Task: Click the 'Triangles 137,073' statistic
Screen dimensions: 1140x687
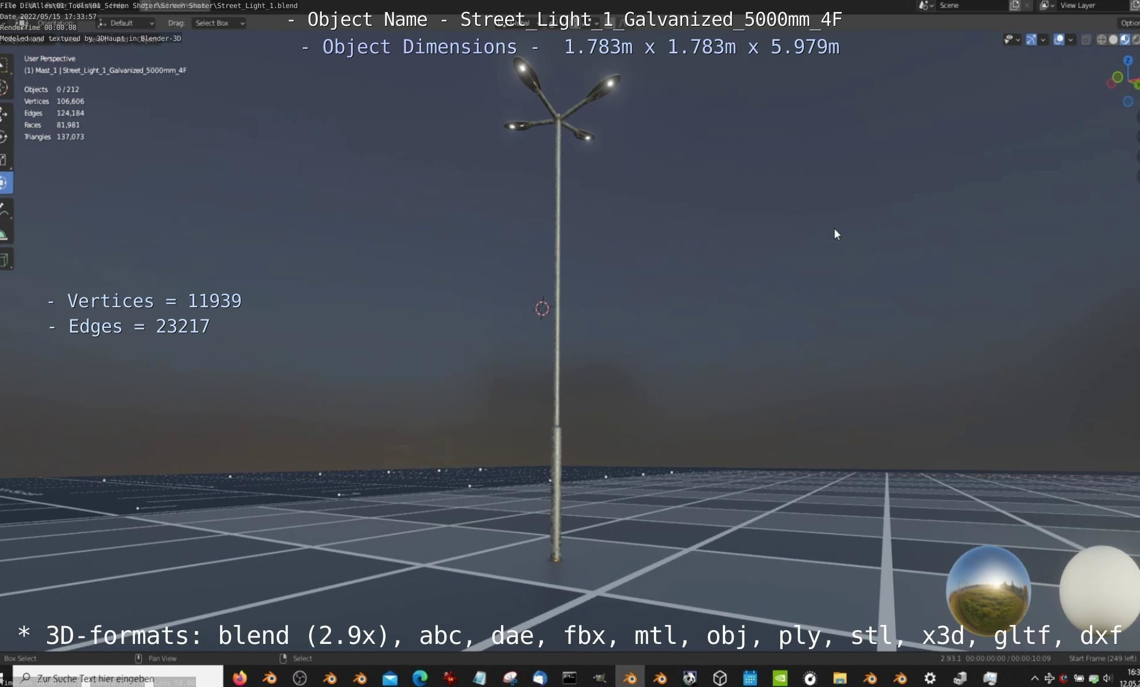Action: 54,137
